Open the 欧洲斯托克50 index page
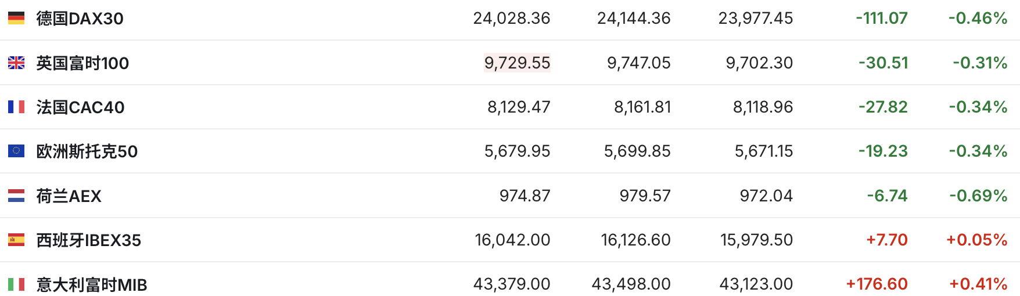Image resolution: width=1020 pixels, height=296 pixels. [x=87, y=151]
